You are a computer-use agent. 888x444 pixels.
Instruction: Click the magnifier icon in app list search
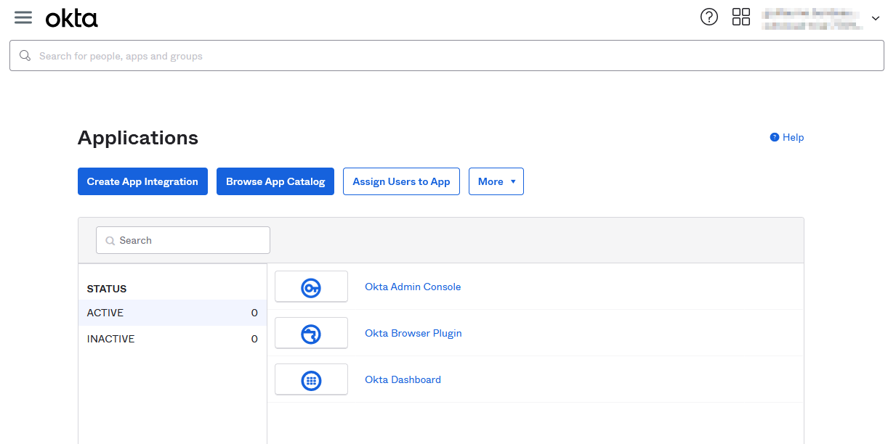[x=110, y=240]
